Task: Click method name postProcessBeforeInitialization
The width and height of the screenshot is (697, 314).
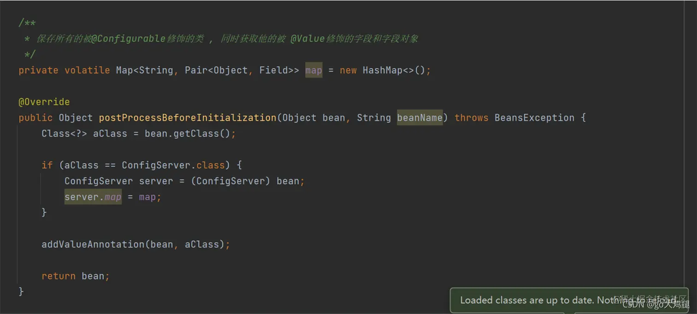Action: coord(188,118)
